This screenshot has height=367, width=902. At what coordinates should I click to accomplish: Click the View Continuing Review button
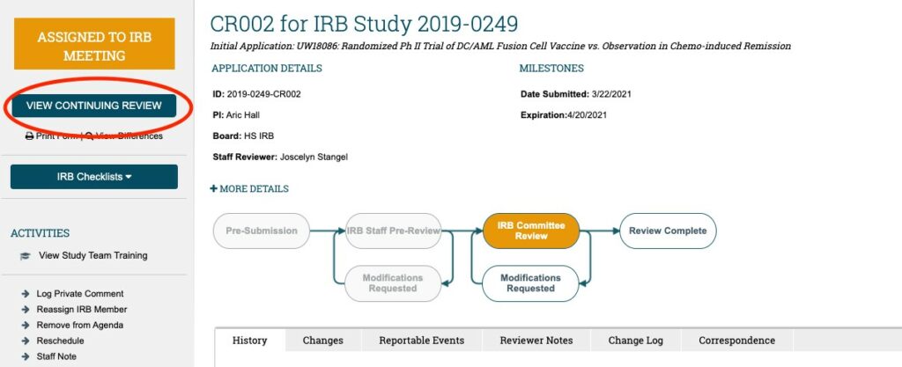(94, 106)
